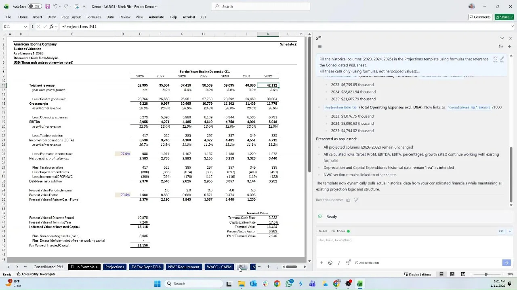Click Accessibility: Investigate in status bar
Viewport: 517px width, 290px height.
pos(36,274)
